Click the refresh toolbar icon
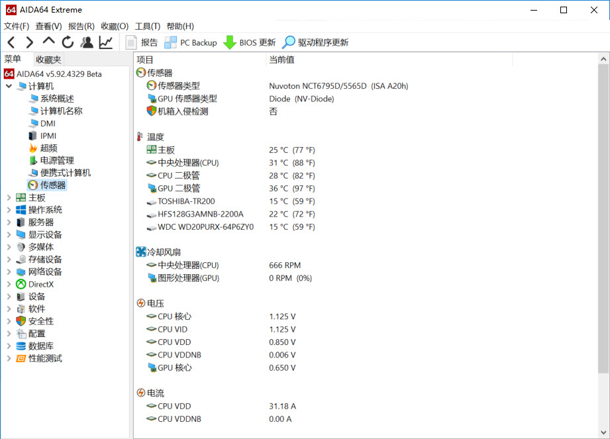610x439 pixels. [68, 42]
